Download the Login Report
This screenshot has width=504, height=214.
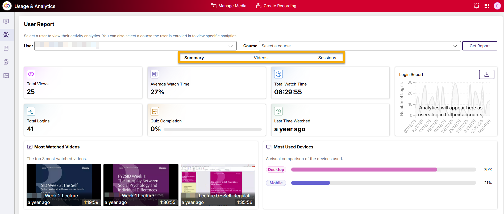pyautogui.click(x=486, y=75)
